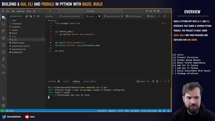The width and height of the screenshot is (215, 121).
Task: Open the Manage settings gear
Action: coord(3,106)
